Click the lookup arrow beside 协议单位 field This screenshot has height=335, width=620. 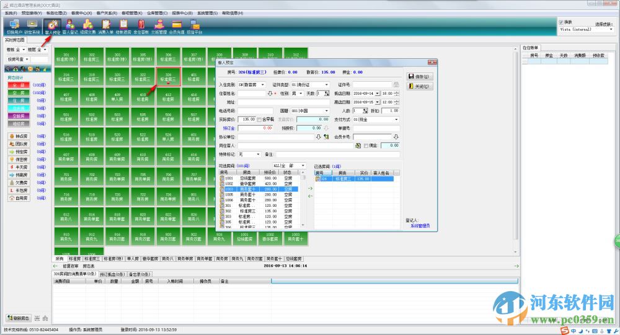click(x=318, y=137)
